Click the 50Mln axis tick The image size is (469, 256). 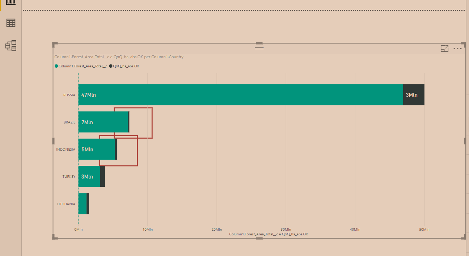click(x=424, y=230)
